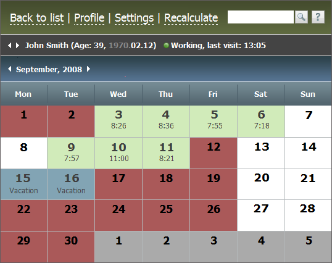Image resolution: width=332 pixels, height=263 pixels.
Task: Open the Profile link
Action: point(89,18)
